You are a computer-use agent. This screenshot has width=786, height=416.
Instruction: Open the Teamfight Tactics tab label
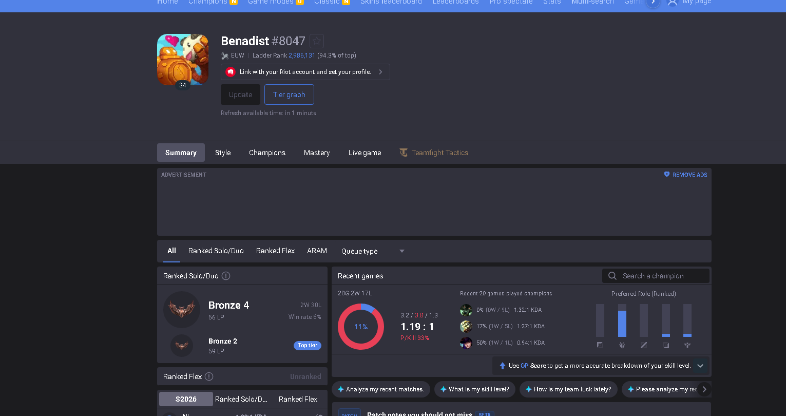pos(440,153)
